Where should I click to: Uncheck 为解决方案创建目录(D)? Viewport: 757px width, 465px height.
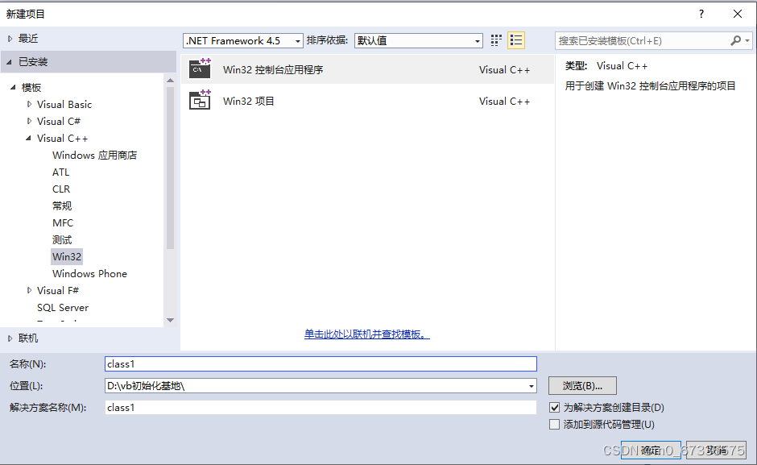pyautogui.click(x=554, y=407)
